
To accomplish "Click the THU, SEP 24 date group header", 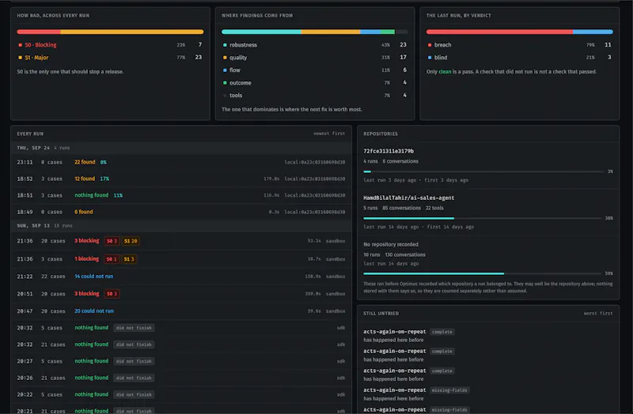I will pos(181,148).
